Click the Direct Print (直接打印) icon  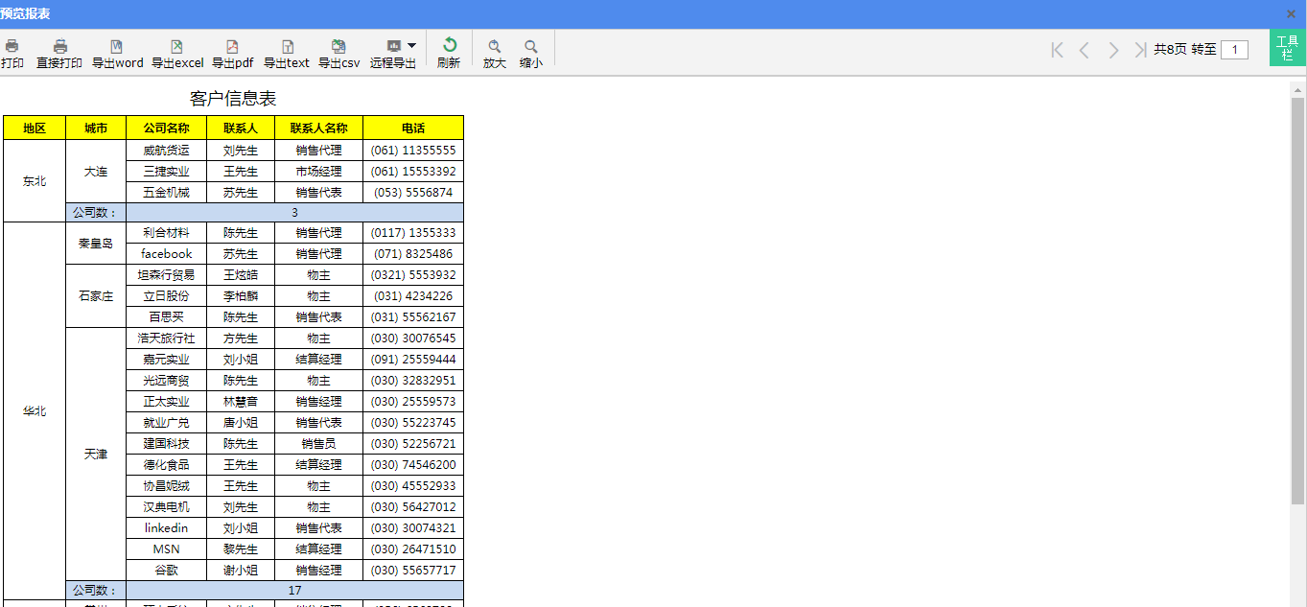[59, 47]
